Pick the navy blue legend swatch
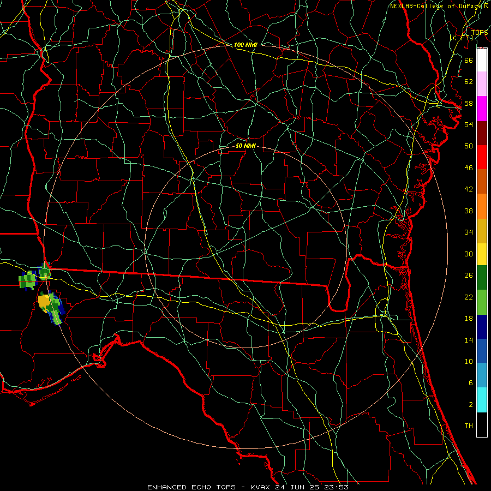Screen dimensions: 491x491 482,327
